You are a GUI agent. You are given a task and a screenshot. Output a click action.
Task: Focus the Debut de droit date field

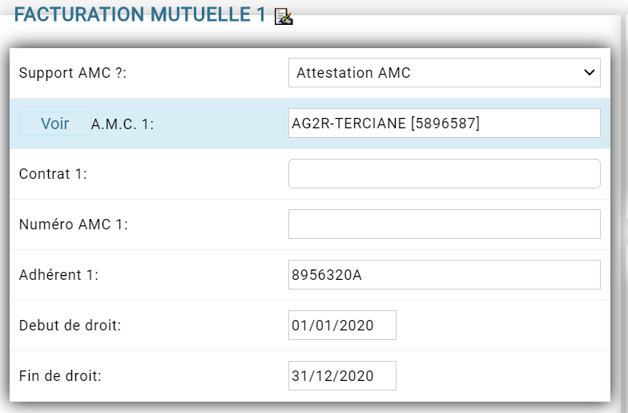pos(342,326)
